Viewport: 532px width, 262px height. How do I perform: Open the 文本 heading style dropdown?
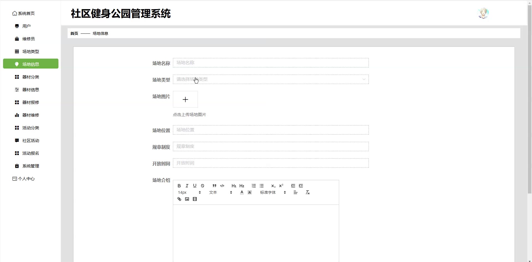pyautogui.click(x=221, y=192)
